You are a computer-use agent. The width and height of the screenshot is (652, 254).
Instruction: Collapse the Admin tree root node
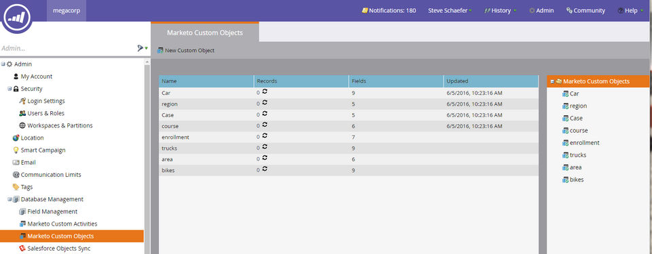tap(3, 64)
